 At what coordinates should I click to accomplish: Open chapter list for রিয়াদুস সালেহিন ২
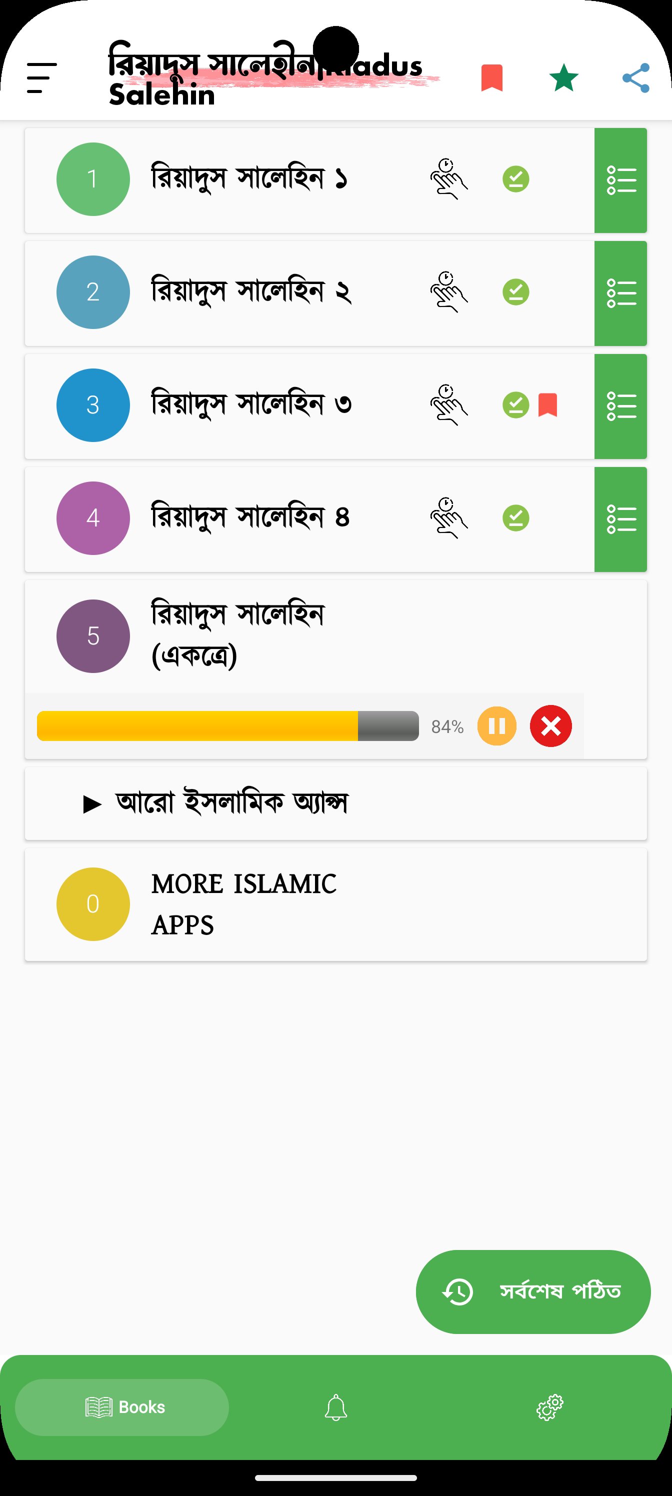click(620, 293)
